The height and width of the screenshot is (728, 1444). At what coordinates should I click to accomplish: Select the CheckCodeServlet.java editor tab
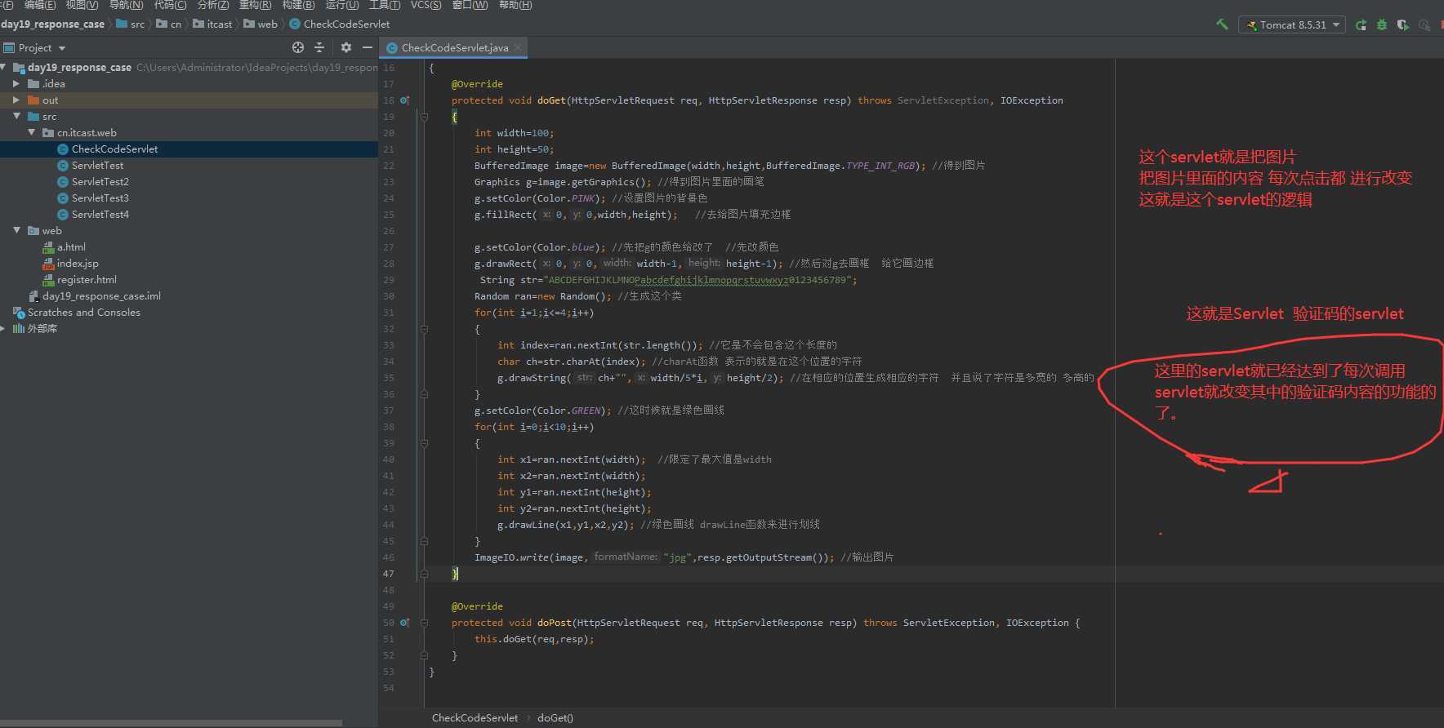pyautogui.click(x=454, y=47)
